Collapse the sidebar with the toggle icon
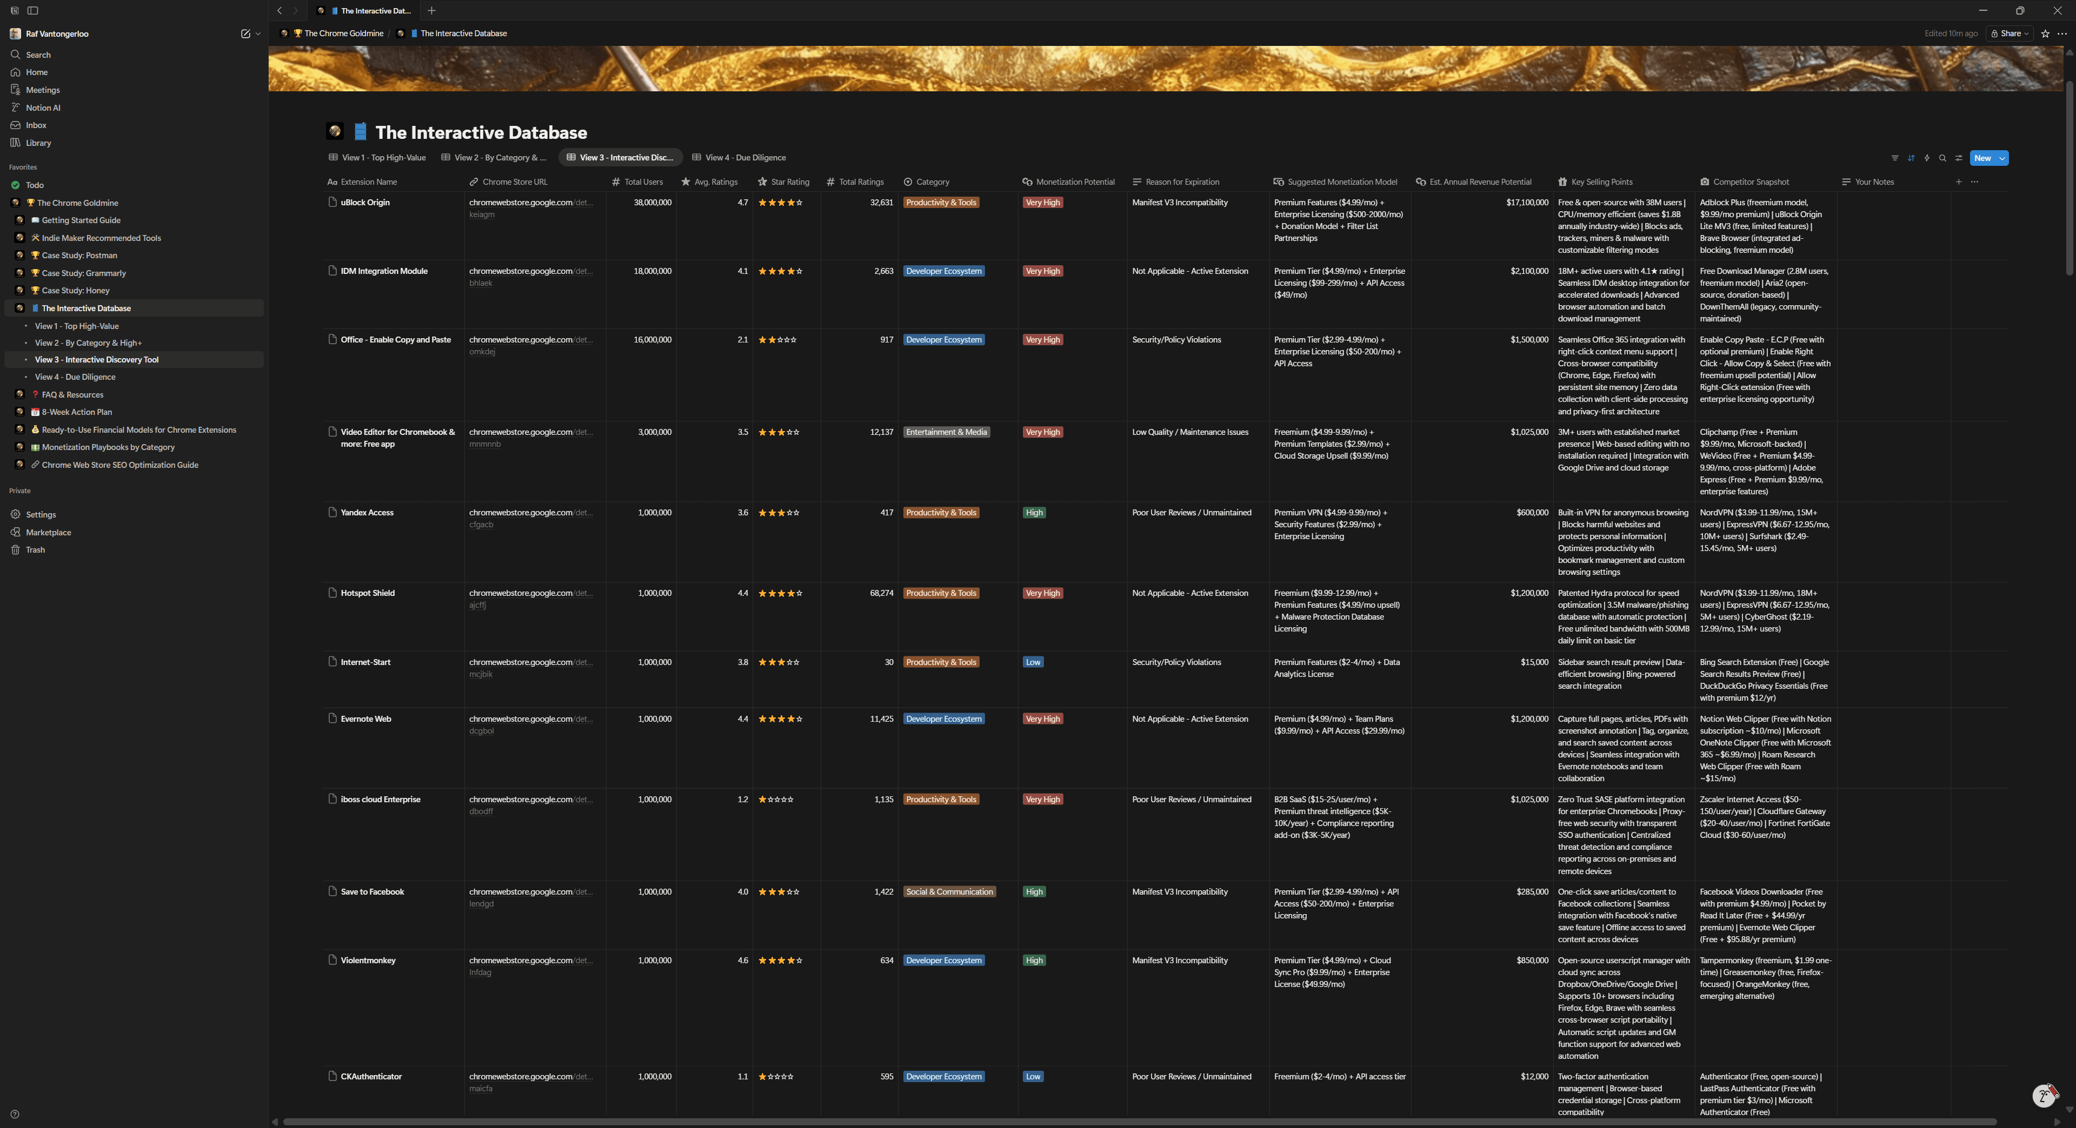 33,10
